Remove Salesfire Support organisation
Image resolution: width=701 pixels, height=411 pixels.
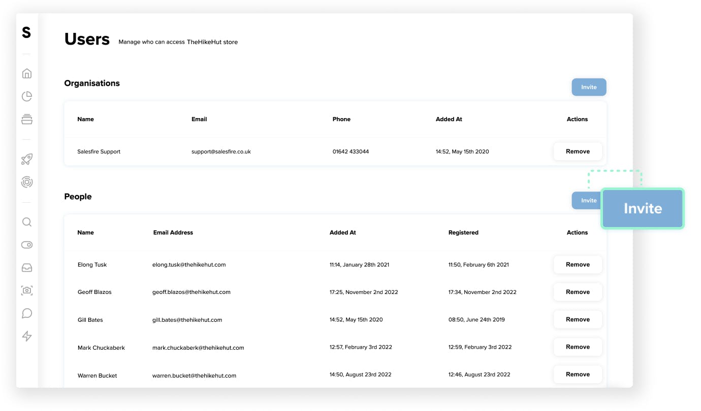point(578,151)
